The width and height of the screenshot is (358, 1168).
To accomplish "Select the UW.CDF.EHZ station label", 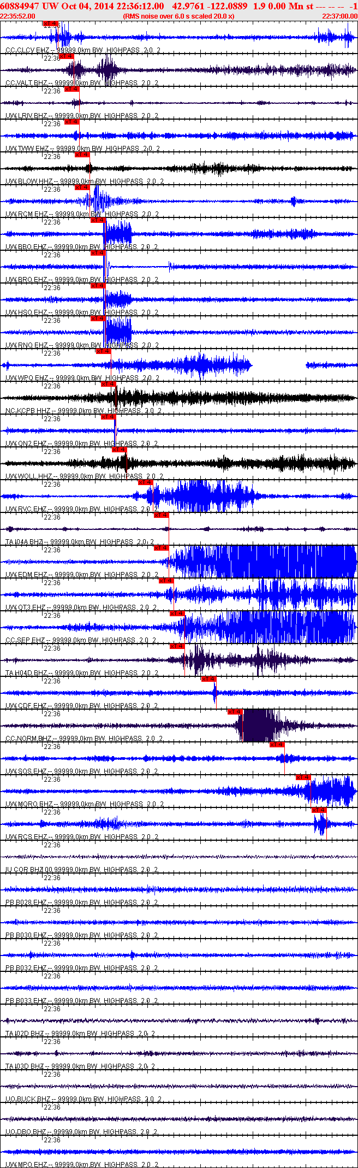I will [82, 706].
